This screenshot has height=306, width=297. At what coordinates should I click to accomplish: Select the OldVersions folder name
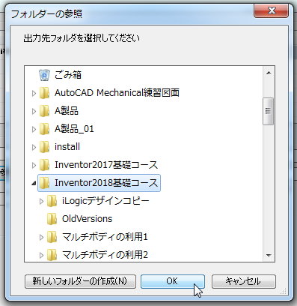coord(88,219)
